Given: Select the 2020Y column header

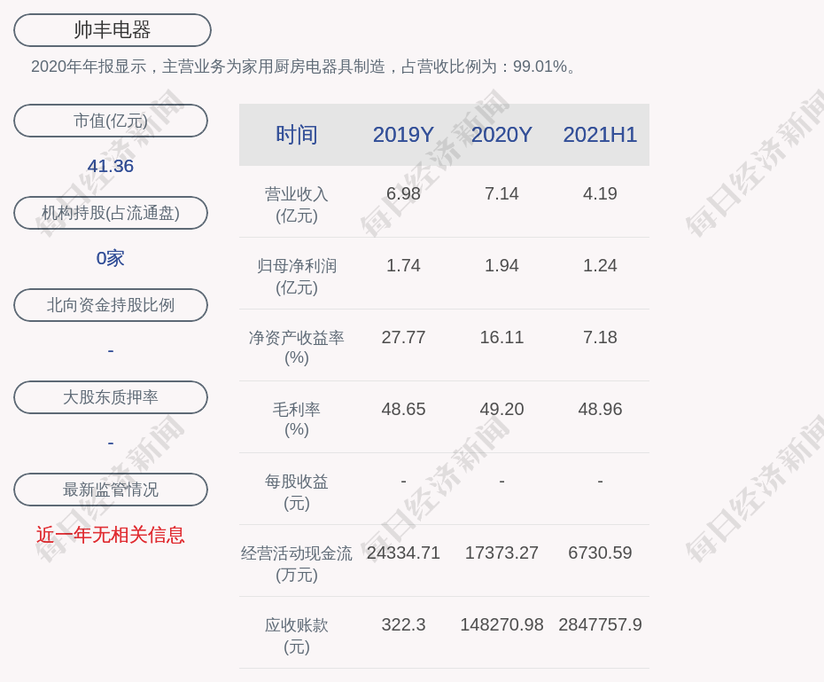Looking at the screenshot, I should point(501,135).
